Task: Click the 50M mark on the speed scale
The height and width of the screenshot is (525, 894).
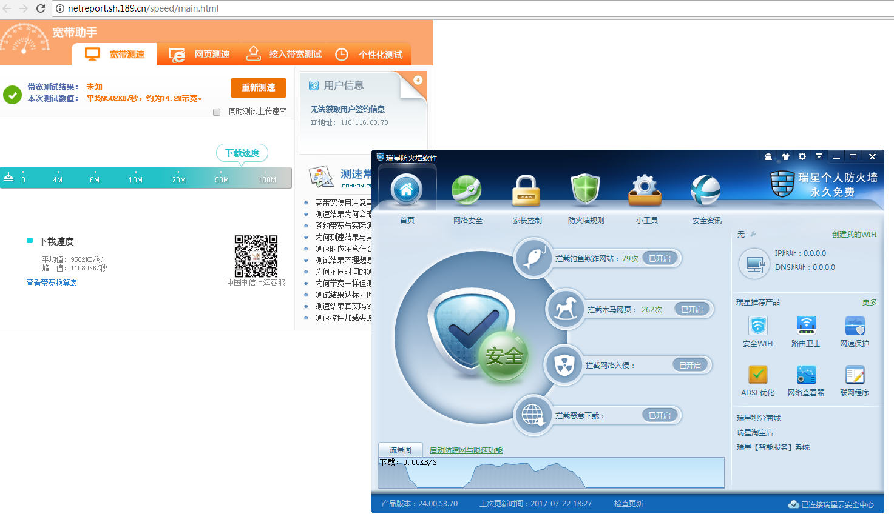Action: coord(222,179)
